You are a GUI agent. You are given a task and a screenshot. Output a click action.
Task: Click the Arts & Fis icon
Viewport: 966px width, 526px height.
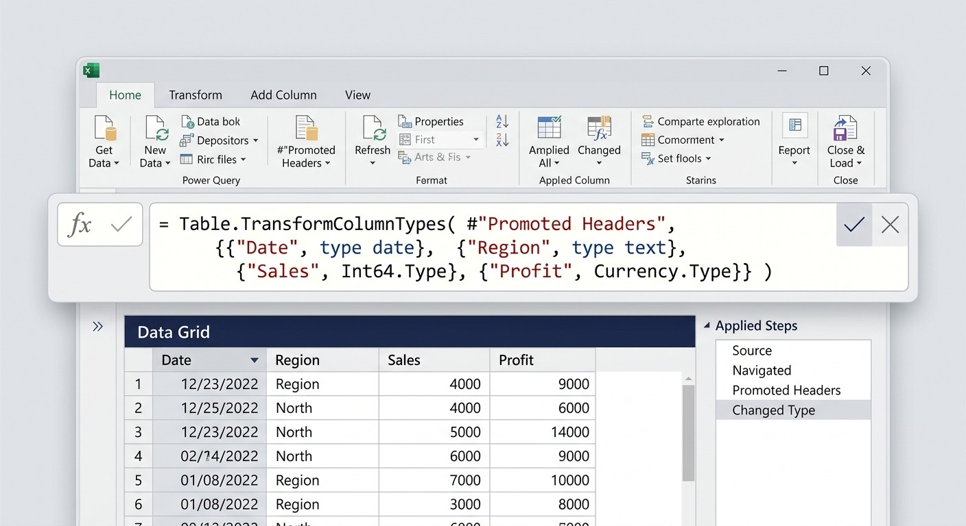click(x=405, y=158)
